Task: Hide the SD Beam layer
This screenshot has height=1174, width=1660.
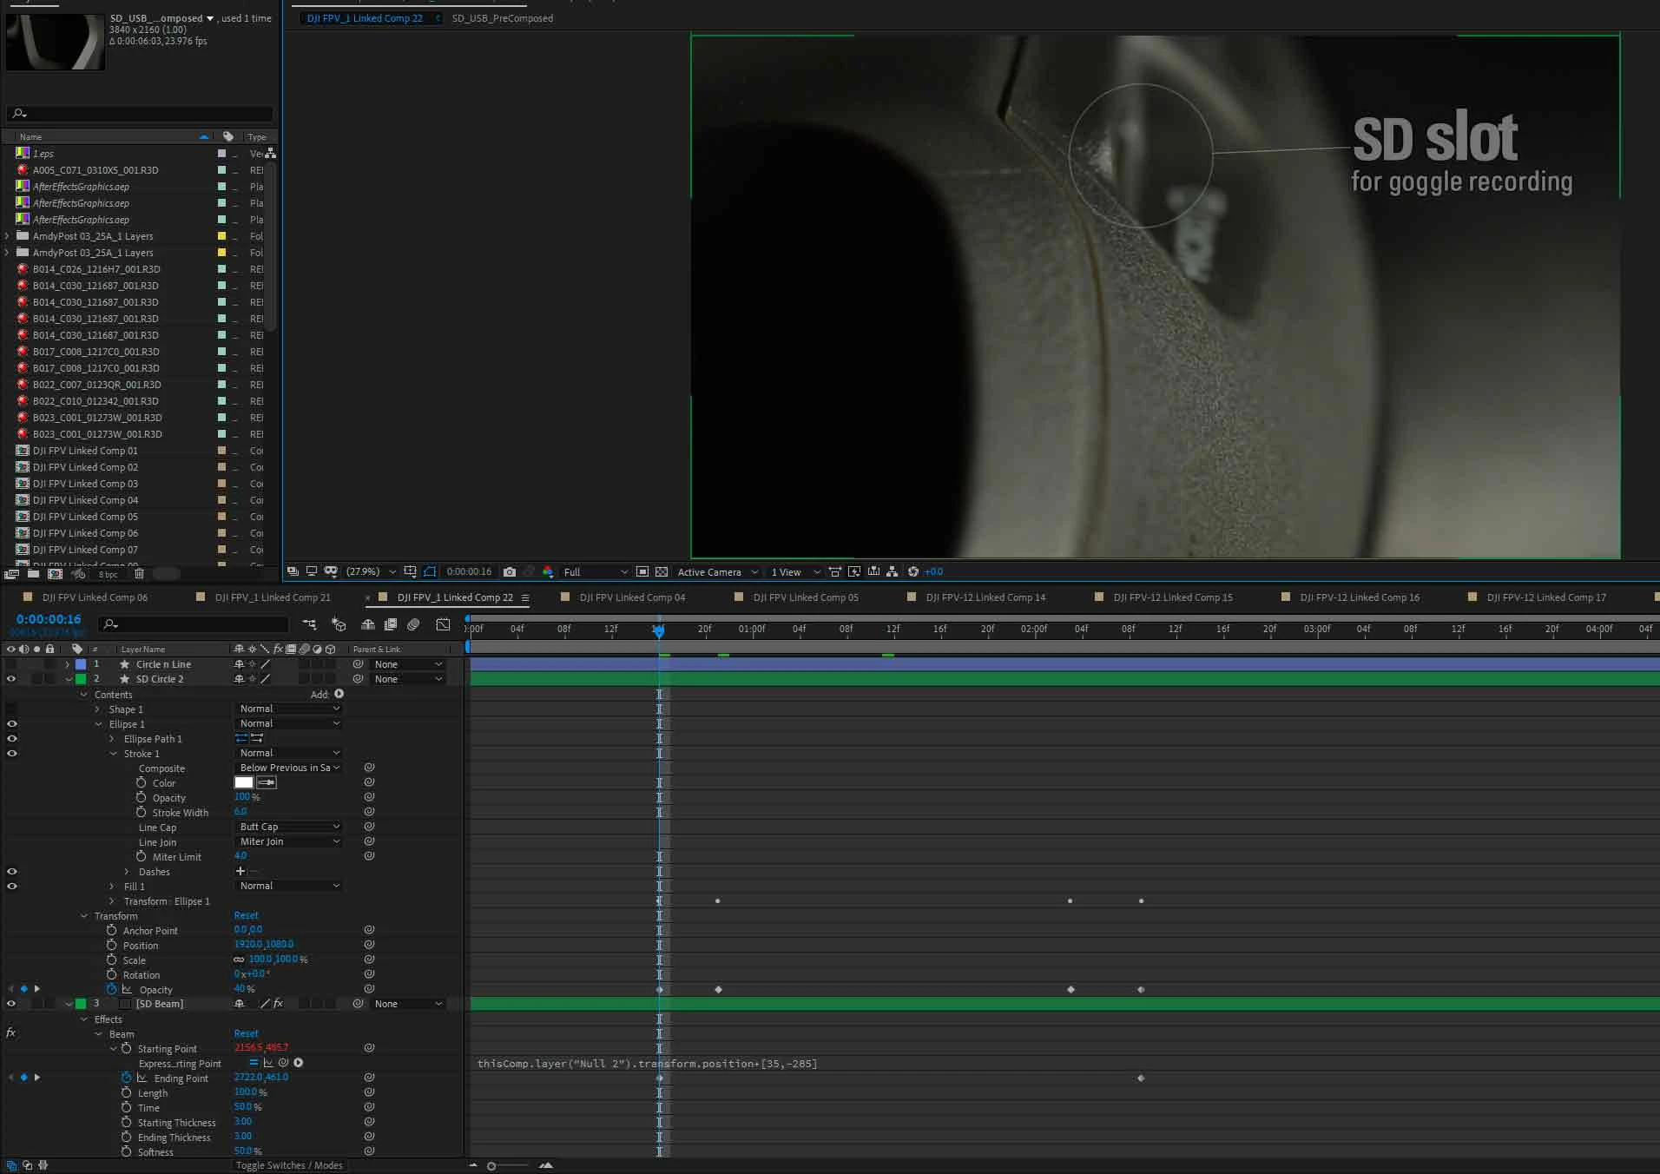Action: (x=11, y=1004)
